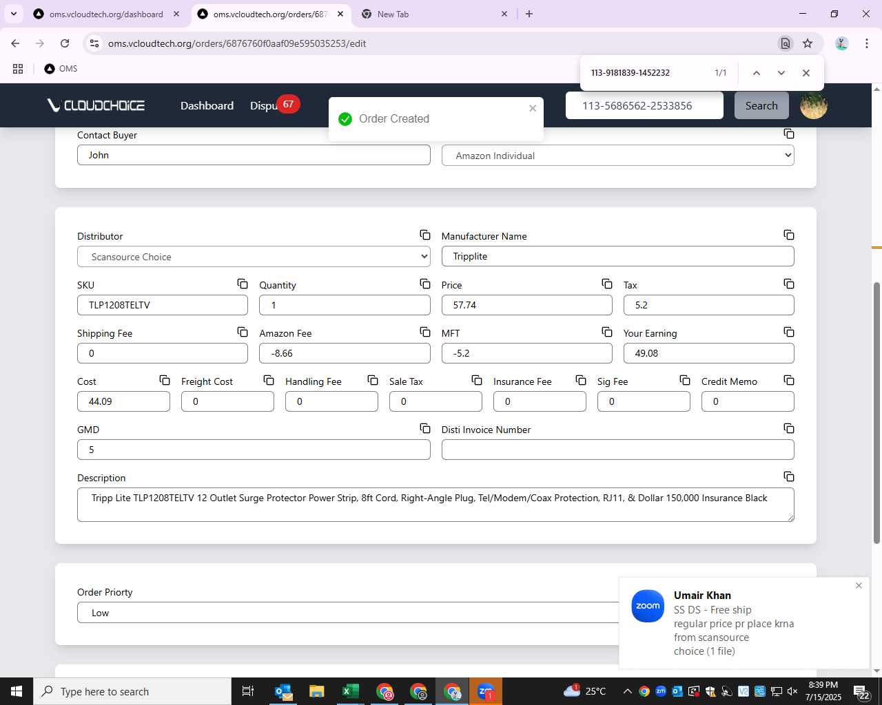Open the Disputes nav item
Viewport: 882px width, 705px height.
[264, 105]
